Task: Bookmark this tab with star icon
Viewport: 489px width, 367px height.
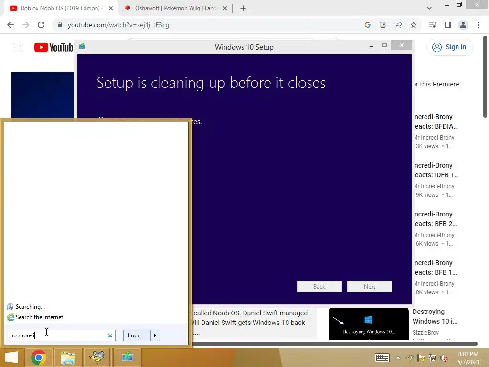Action: 414,25
